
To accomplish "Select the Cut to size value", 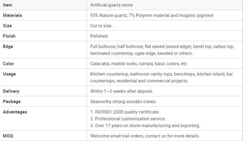I will click(x=101, y=26).
